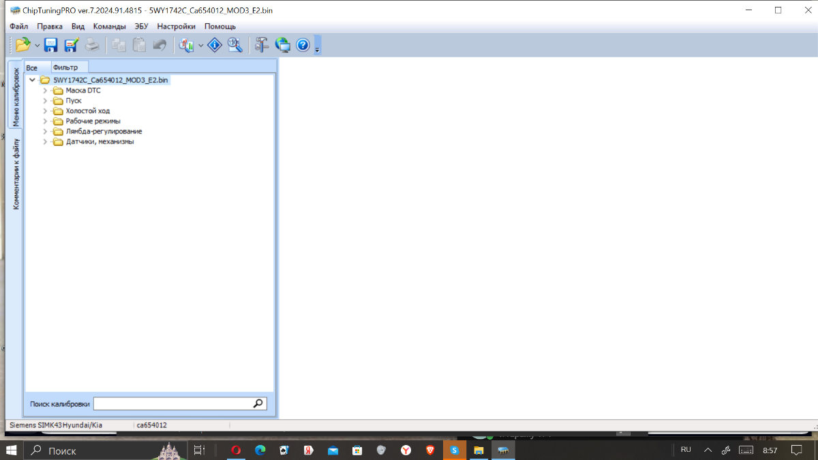Open Solitaire cards app from taskbar

click(x=284, y=450)
